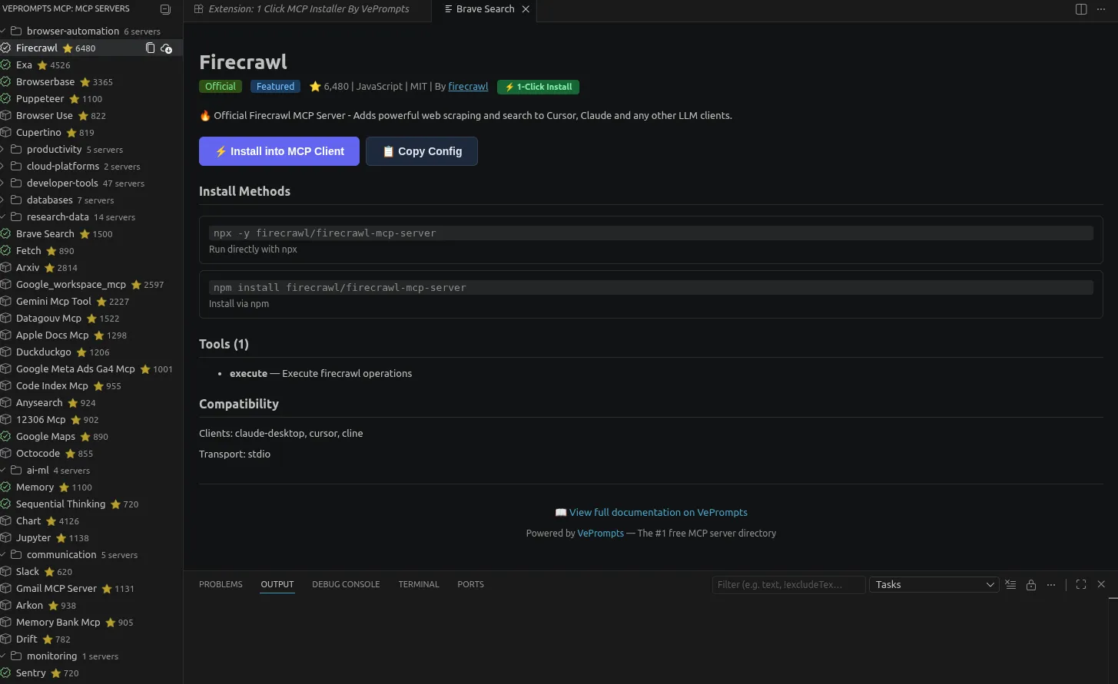This screenshot has height=684, width=1118.
Task: Open the Problems panel tab
Action: pos(221,585)
